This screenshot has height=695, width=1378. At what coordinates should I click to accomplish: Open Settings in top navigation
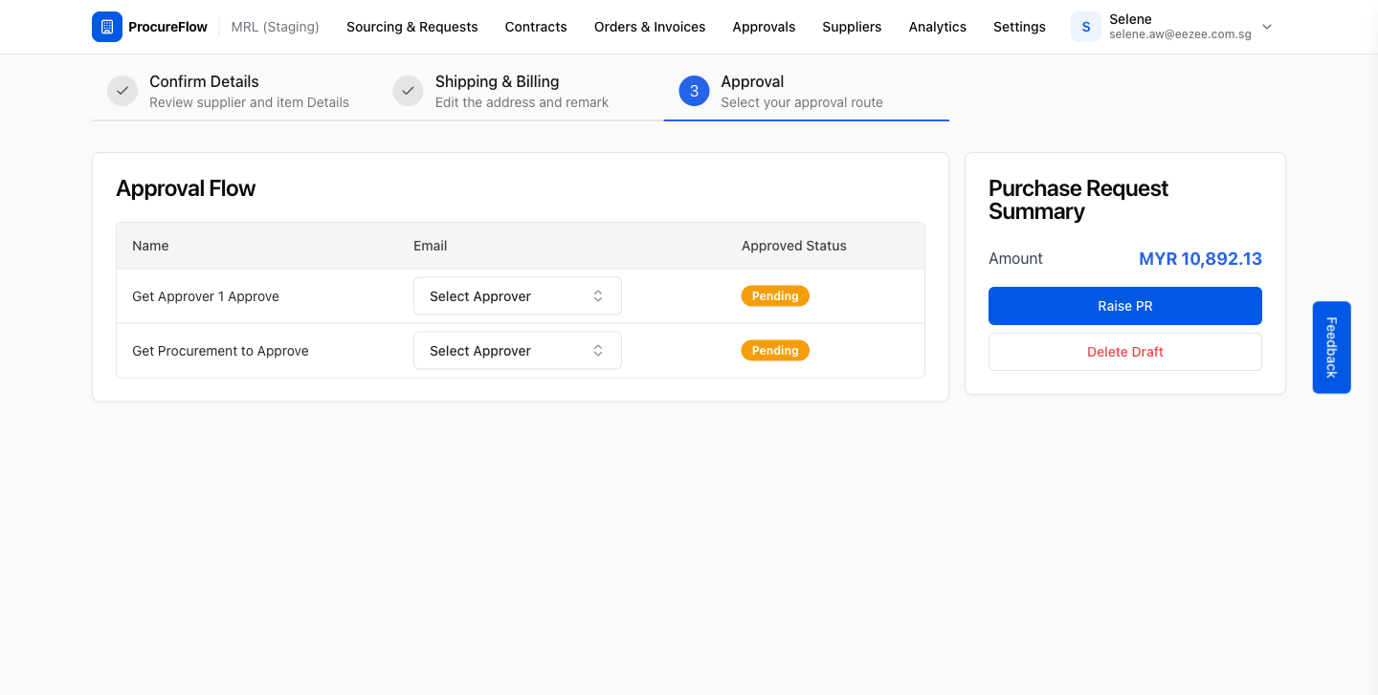click(1019, 27)
